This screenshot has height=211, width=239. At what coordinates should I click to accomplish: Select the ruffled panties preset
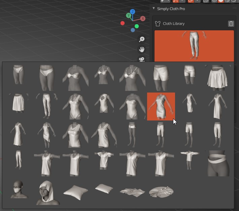pyautogui.click(x=132, y=135)
